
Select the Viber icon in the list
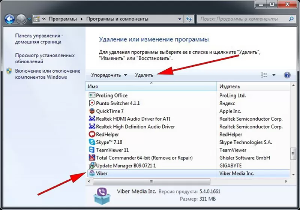[x=92, y=173]
